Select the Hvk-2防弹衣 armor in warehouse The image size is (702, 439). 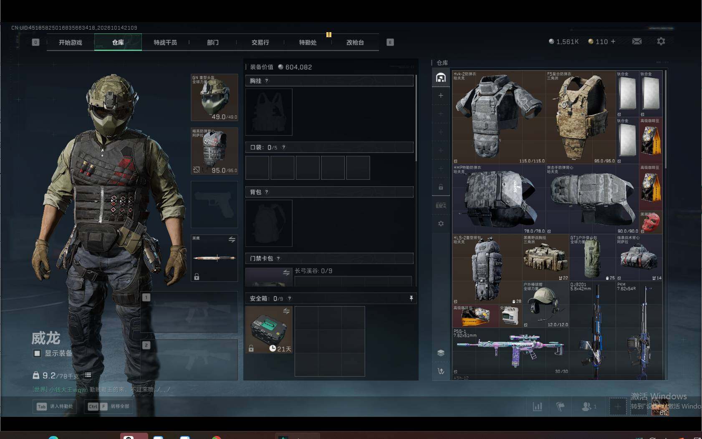point(499,117)
